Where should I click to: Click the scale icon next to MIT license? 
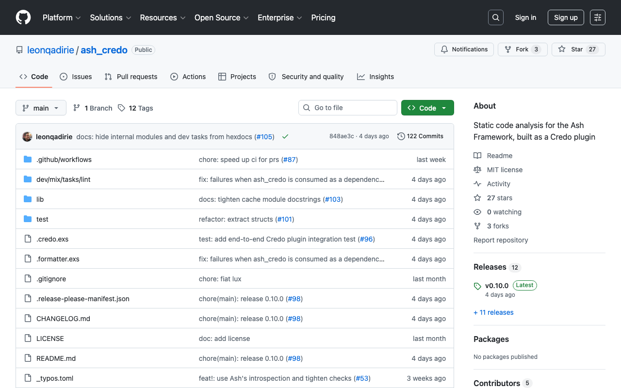477,170
